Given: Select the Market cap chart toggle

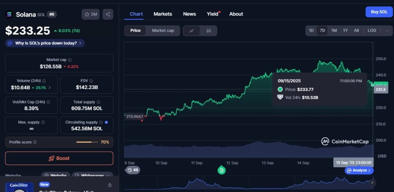Looking at the screenshot, I should click(x=163, y=31).
